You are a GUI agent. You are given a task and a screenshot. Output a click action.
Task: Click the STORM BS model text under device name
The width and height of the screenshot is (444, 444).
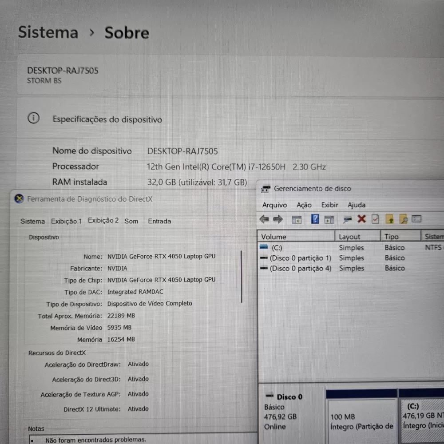click(x=44, y=81)
